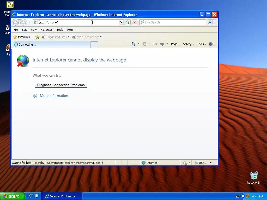Screen dimensions: 267x200
Task: Click the green Refresh arrows icon
Action: [128, 22]
